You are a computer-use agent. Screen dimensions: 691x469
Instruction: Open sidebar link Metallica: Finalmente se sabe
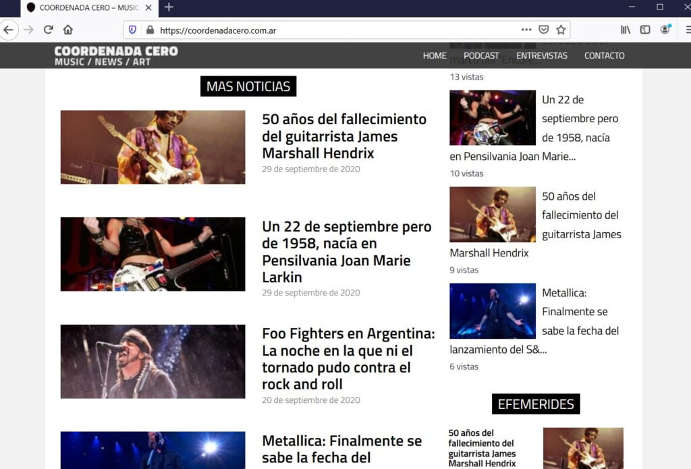[x=580, y=312]
